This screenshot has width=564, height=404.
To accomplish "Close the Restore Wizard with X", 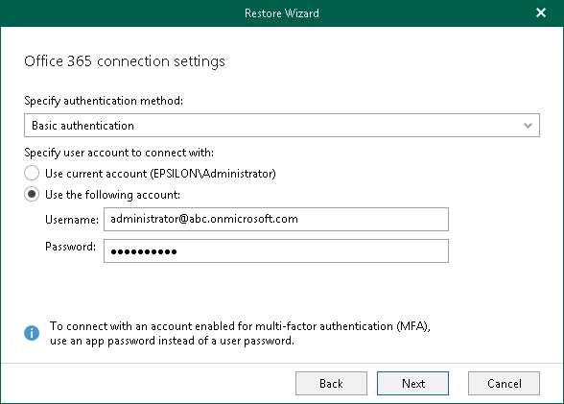I will [x=541, y=12].
